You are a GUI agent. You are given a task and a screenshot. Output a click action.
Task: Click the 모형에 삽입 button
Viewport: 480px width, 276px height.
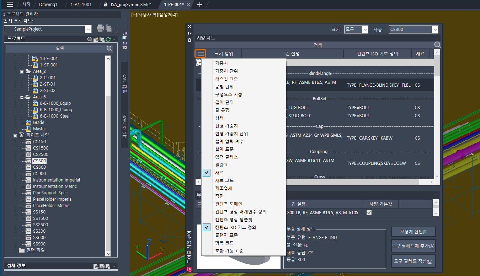click(414, 232)
